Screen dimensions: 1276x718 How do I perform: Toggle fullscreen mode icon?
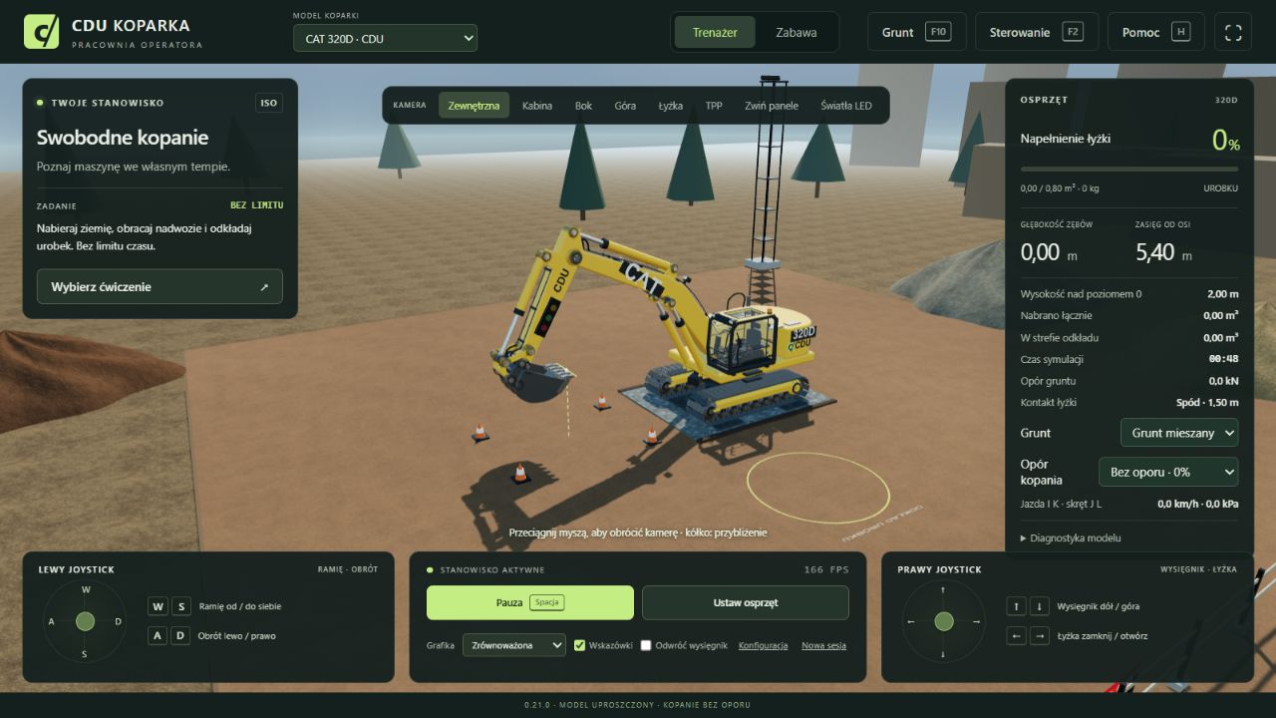[x=1233, y=32]
